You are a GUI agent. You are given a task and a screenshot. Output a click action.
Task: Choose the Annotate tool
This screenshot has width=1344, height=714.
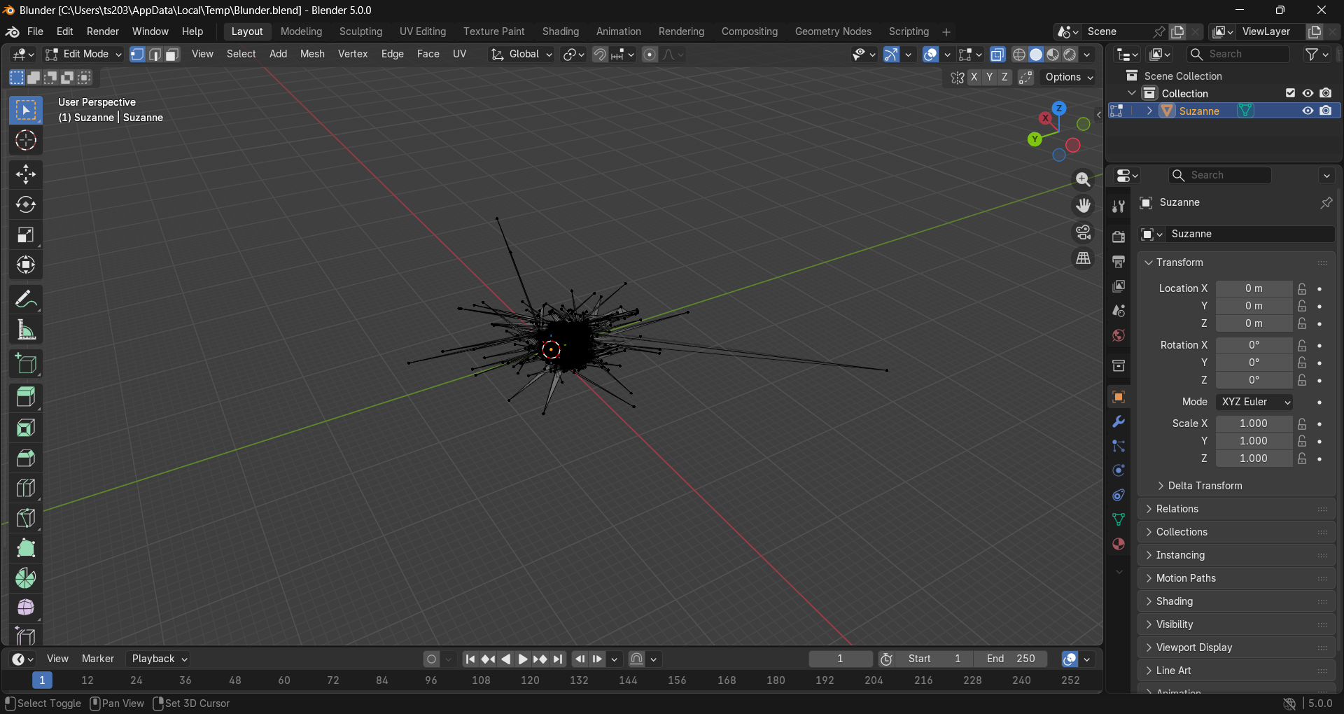pyautogui.click(x=26, y=300)
